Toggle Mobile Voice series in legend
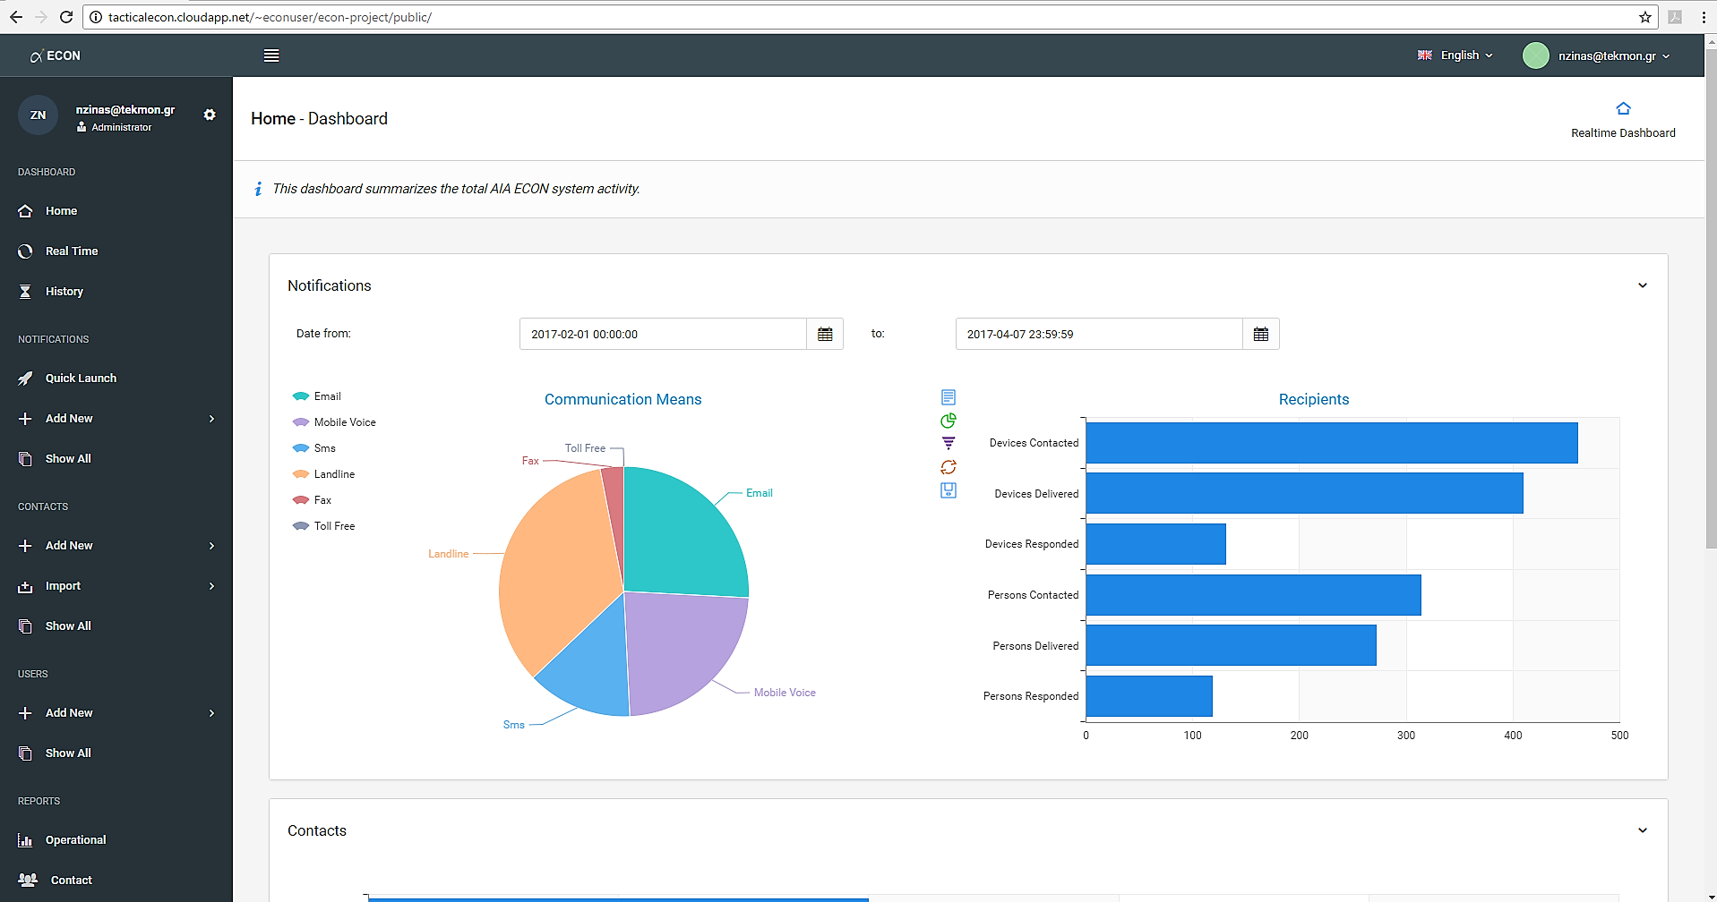1717x902 pixels. point(334,422)
